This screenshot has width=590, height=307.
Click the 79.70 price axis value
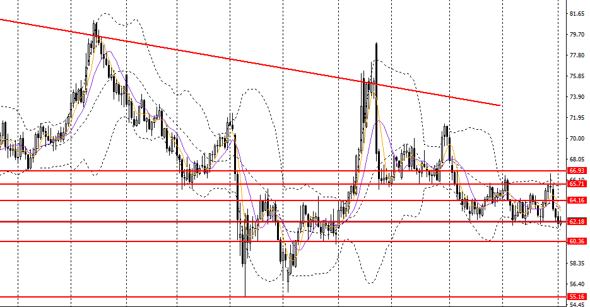575,35
